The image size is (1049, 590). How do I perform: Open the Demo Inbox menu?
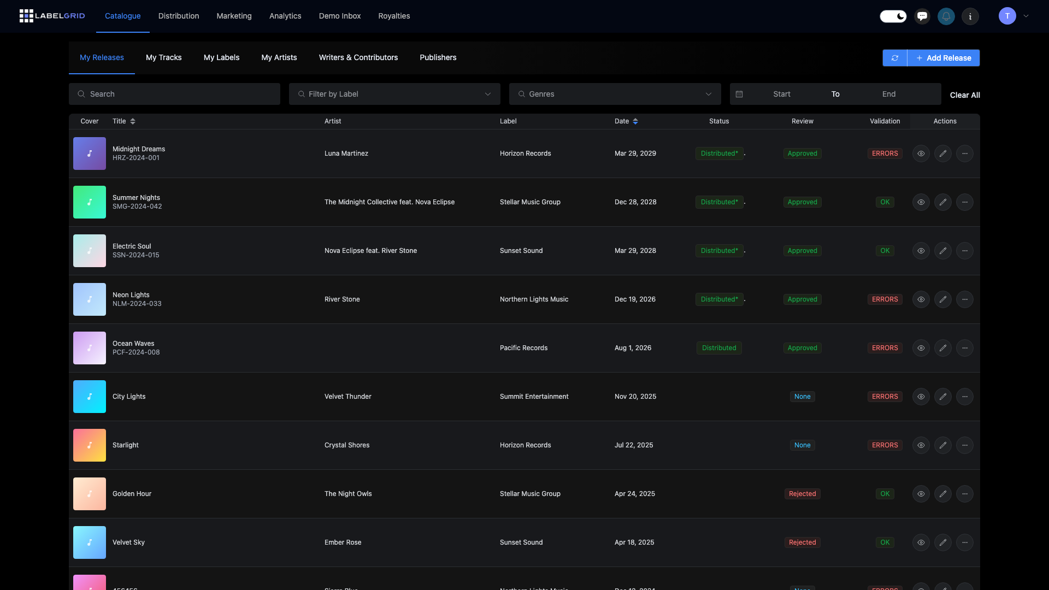[340, 16]
